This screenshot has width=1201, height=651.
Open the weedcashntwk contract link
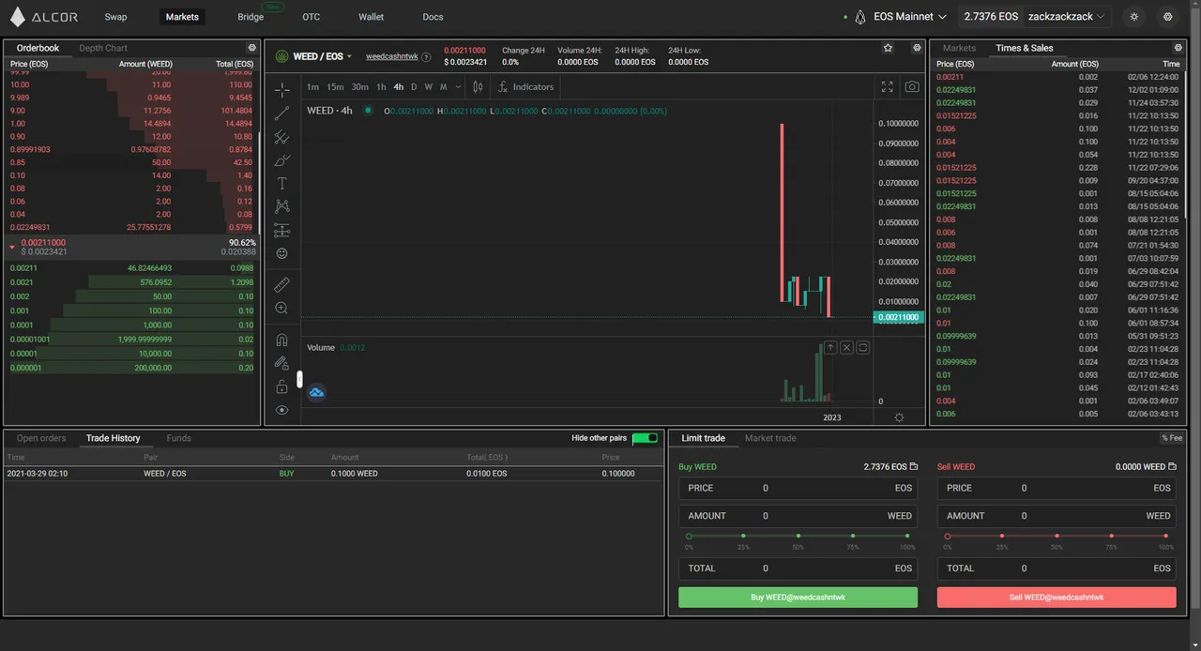click(391, 57)
